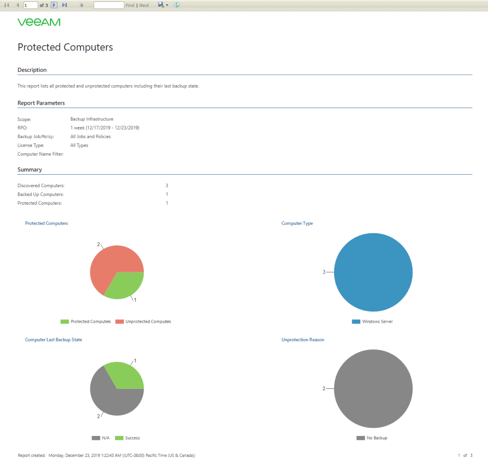The width and height of the screenshot is (488, 466).
Task: Click the export save disk icon
Action: coord(161,5)
